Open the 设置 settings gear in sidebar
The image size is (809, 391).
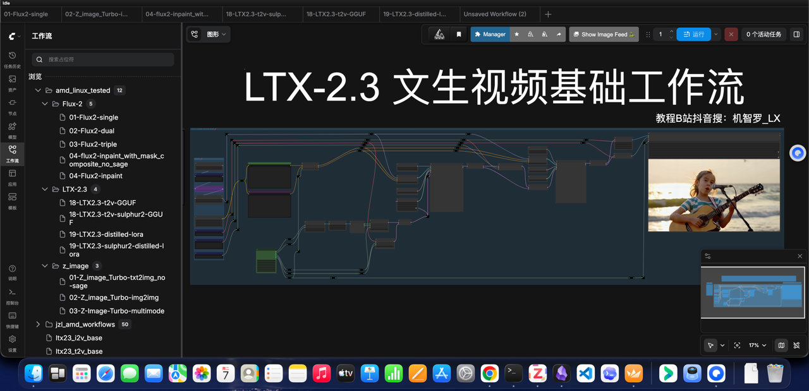(x=12, y=342)
